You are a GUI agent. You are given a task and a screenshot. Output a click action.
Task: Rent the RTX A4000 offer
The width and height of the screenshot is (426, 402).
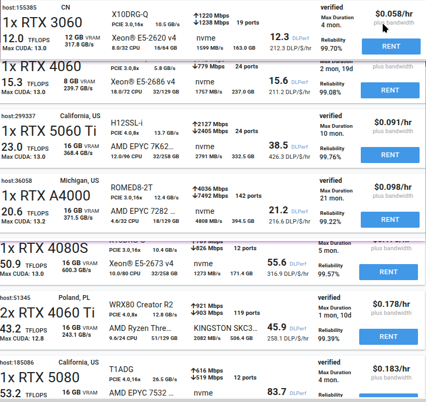tap(390, 220)
